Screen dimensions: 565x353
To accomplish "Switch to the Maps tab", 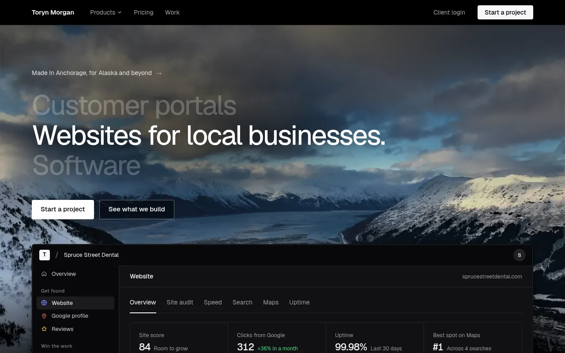I will 271,302.
